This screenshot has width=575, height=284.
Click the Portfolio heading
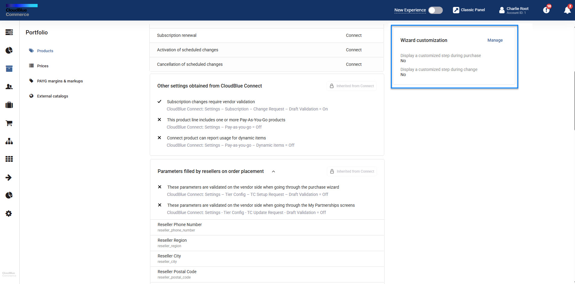point(37,32)
